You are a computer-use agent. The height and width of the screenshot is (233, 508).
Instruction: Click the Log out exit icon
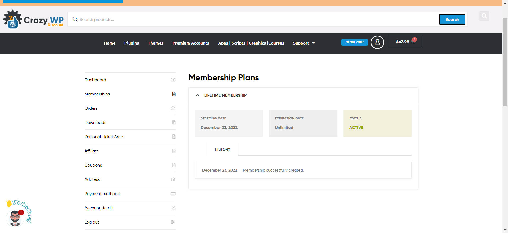(173, 222)
